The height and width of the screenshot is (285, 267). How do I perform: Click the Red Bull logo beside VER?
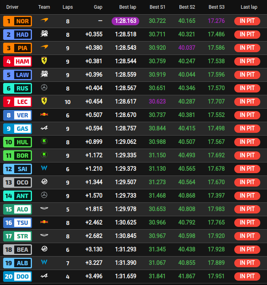(x=44, y=115)
